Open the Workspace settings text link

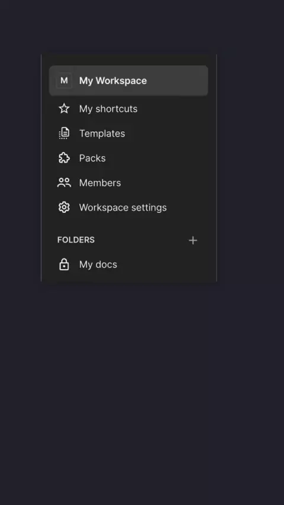[x=123, y=208]
